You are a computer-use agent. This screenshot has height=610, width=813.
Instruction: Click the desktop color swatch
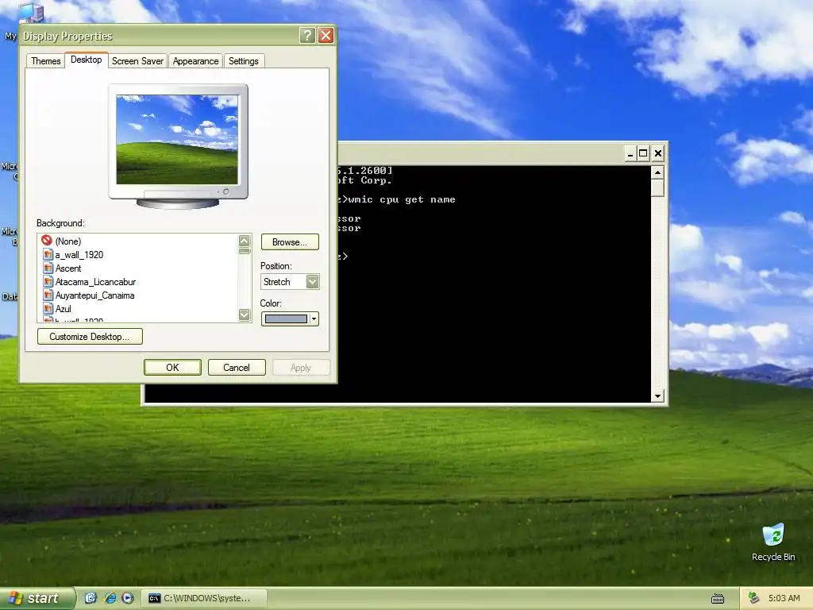click(x=286, y=319)
